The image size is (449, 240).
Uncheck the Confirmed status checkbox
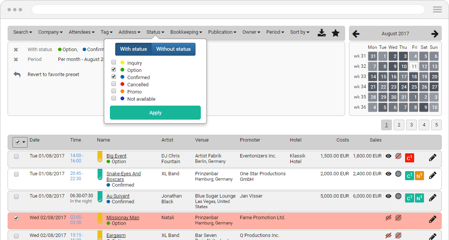click(x=114, y=76)
